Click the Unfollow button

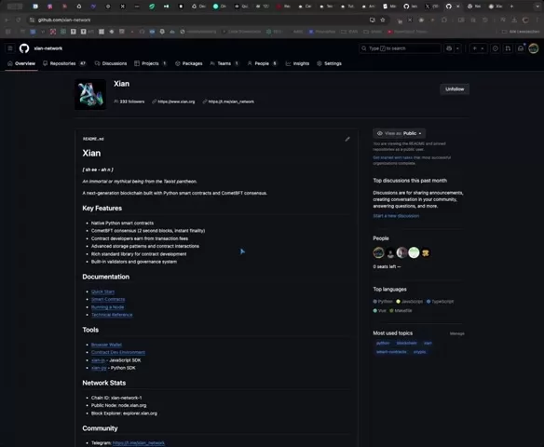[455, 89]
